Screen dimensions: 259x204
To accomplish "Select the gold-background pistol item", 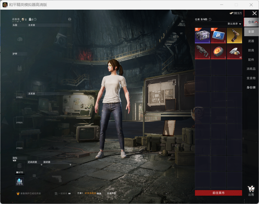I will click(235, 35).
